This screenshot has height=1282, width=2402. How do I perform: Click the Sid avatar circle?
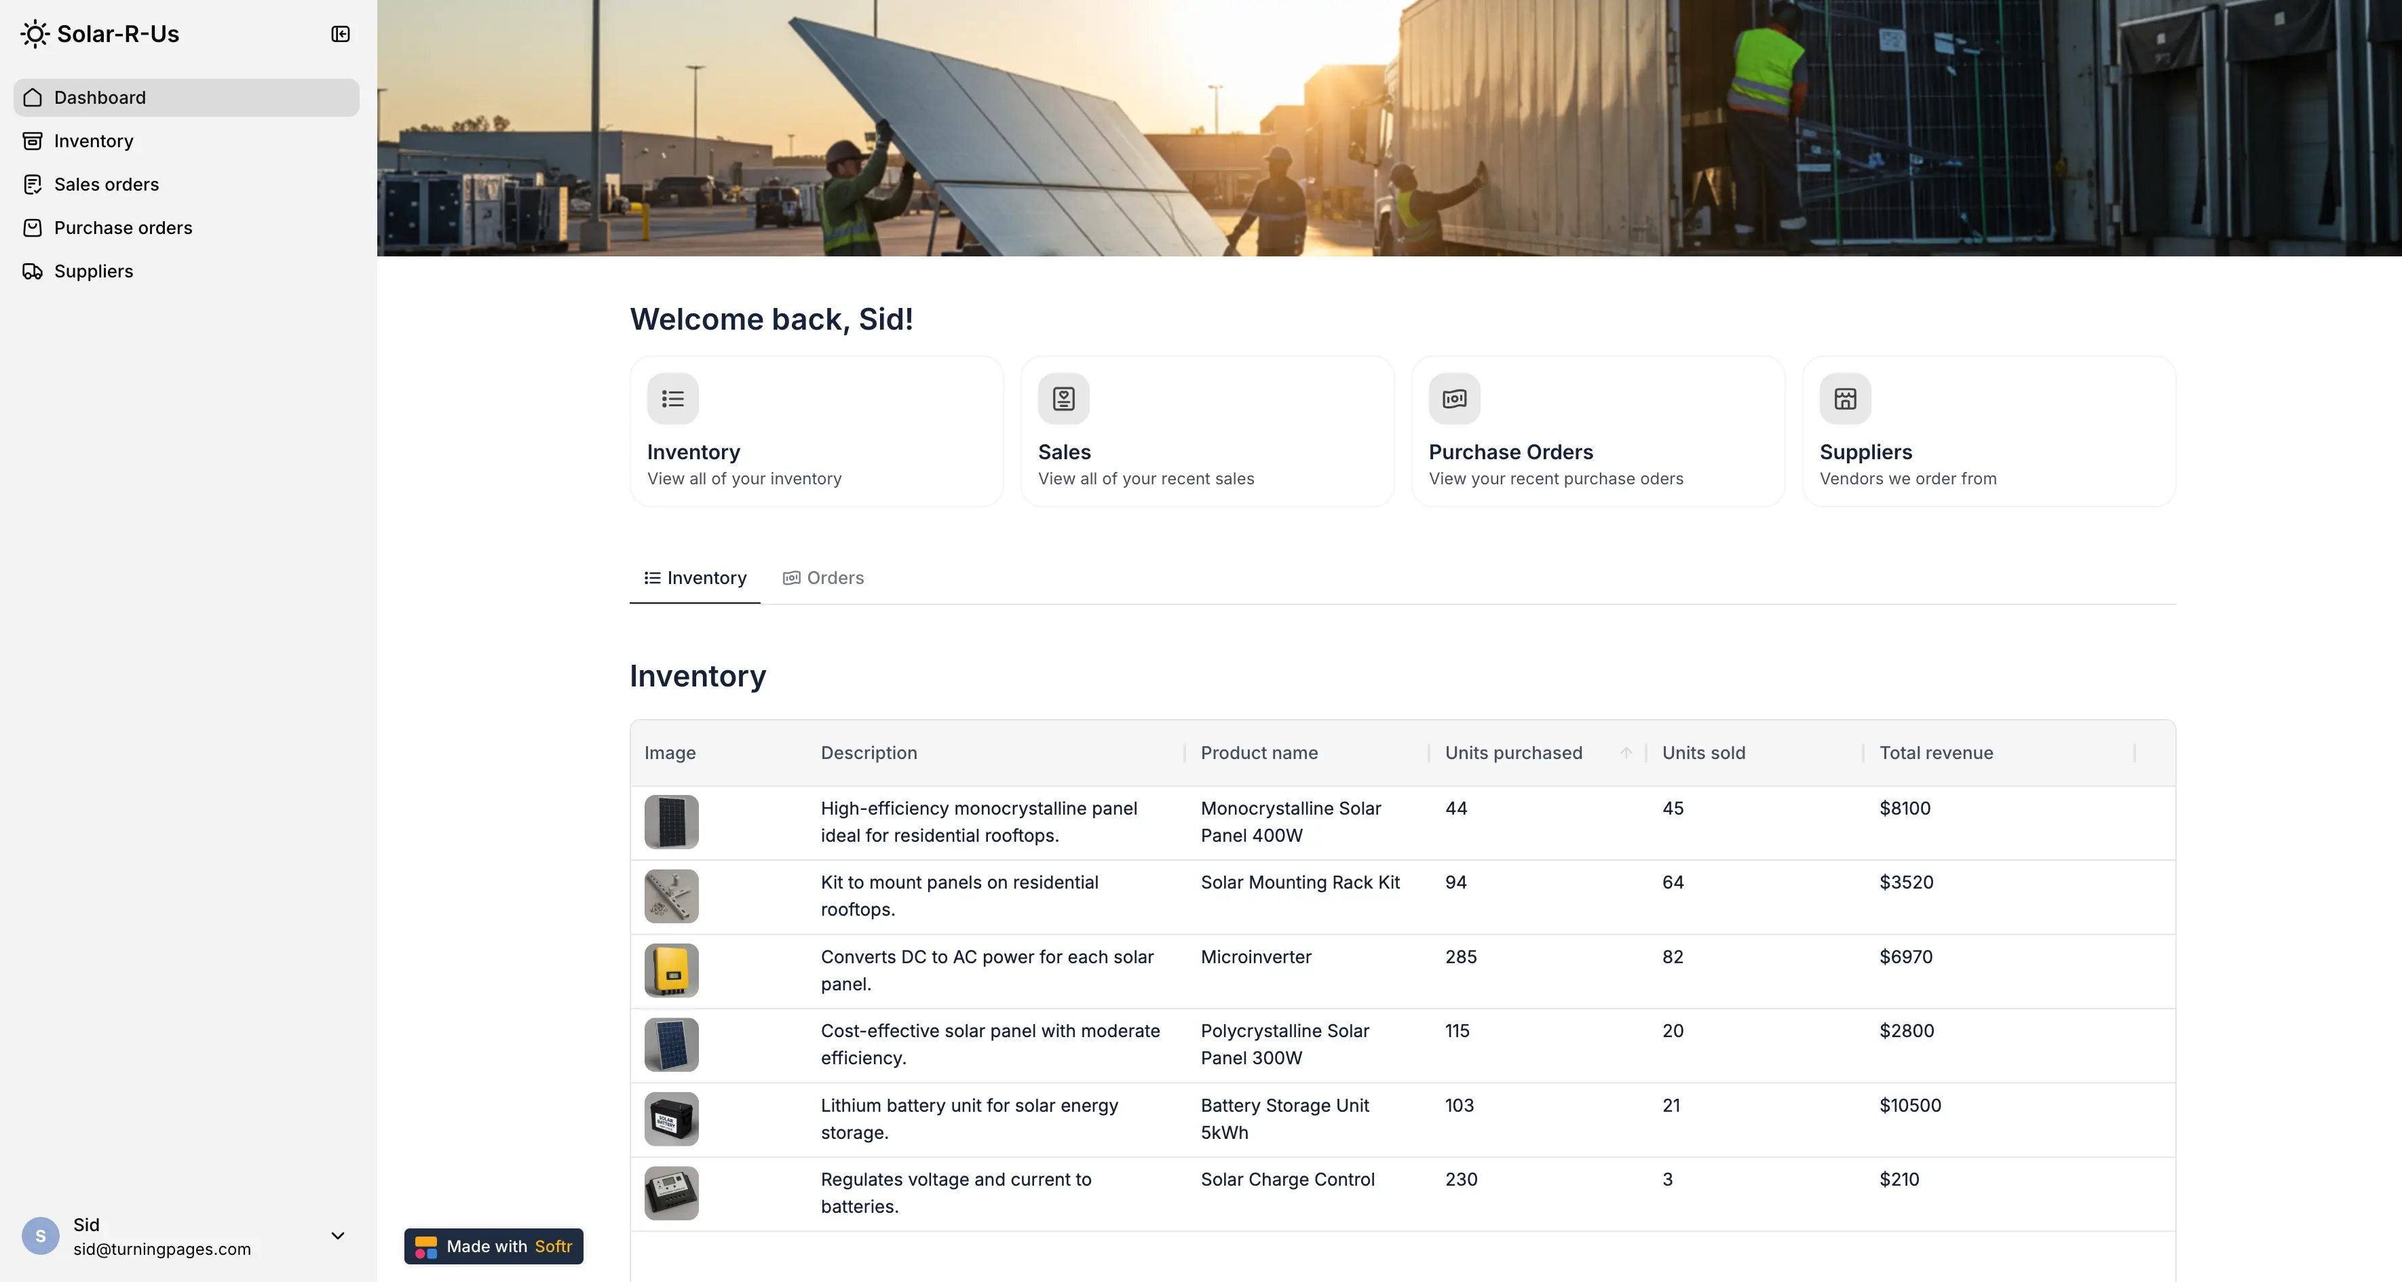[x=40, y=1237]
